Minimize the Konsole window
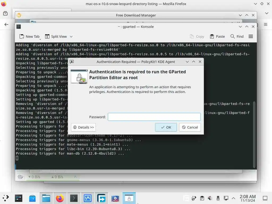Image resolution: width=272 pixels, height=204 pixels. (240, 27)
